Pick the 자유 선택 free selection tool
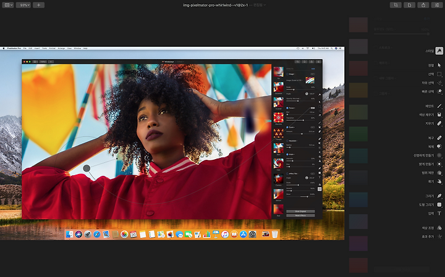This screenshot has height=277, width=445. click(x=439, y=83)
